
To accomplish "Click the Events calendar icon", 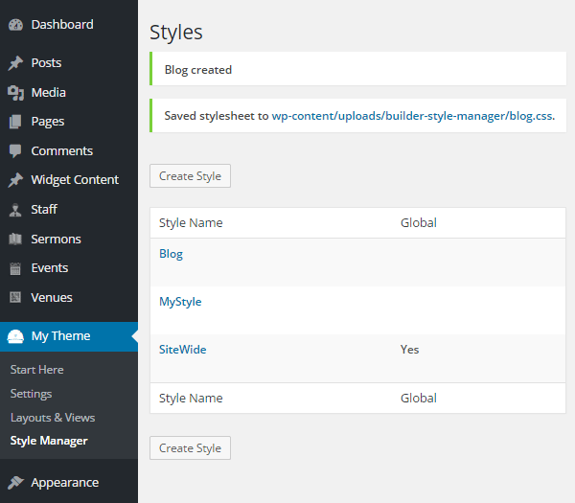I will click(15, 268).
